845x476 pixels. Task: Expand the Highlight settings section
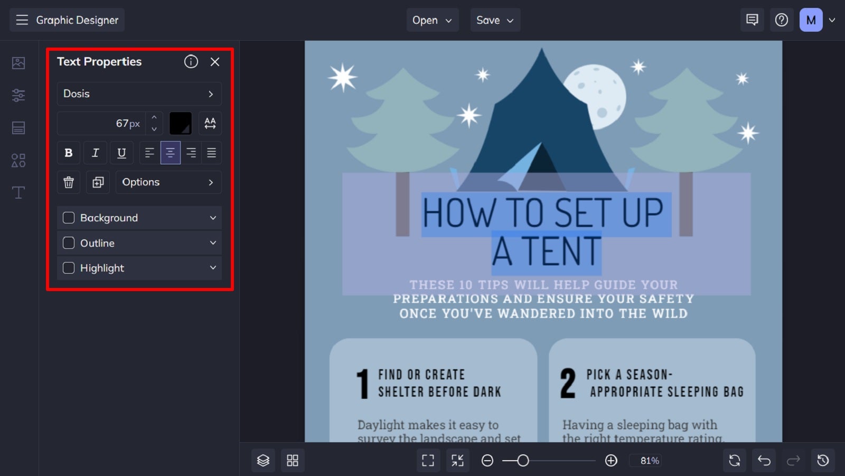pyautogui.click(x=213, y=268)
